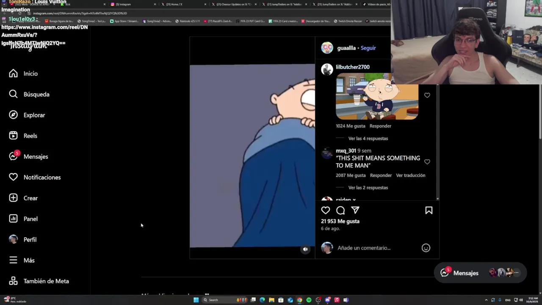Screen dimensions: 542x305
Task: Click Ver traducción on mxq_301's comment
Action: tap(411, 175)
